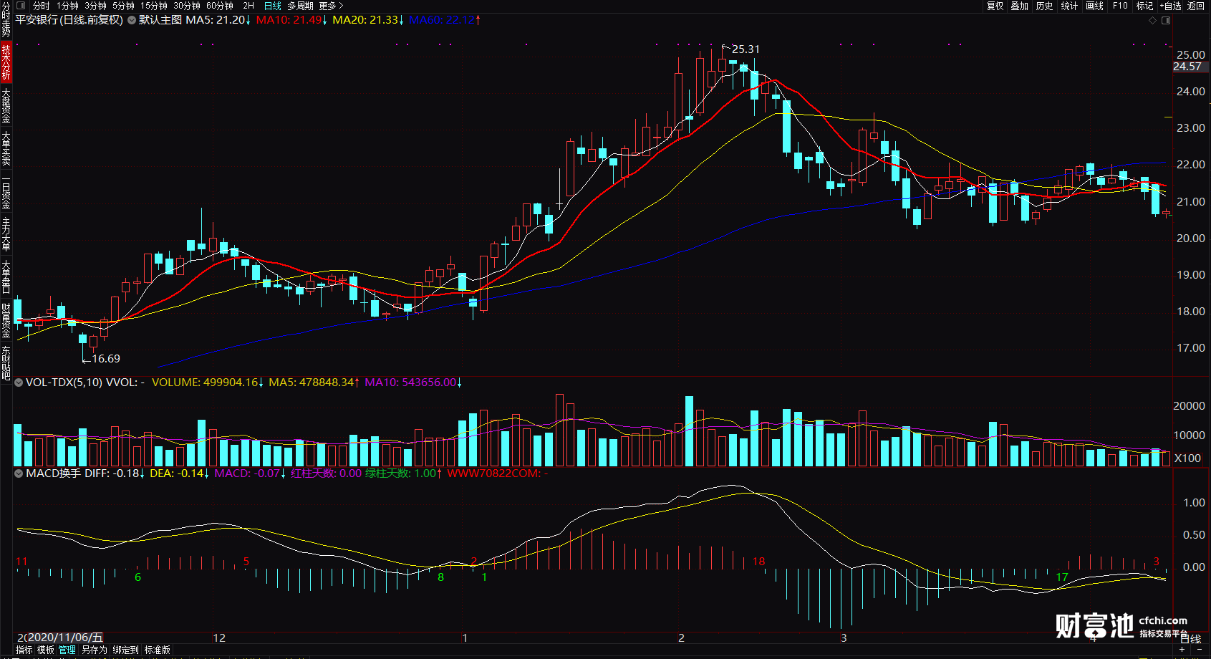Click the 复权 button

995,6
